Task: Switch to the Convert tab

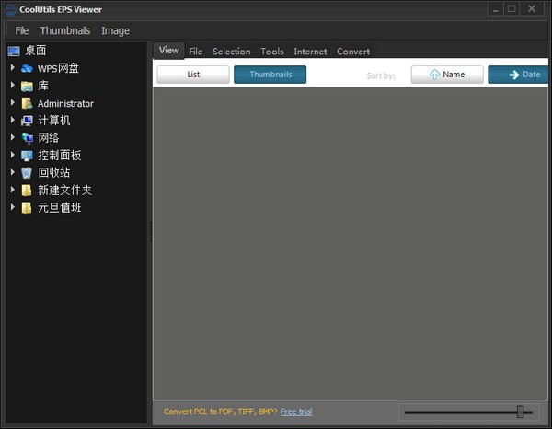Action: (353, 52)
